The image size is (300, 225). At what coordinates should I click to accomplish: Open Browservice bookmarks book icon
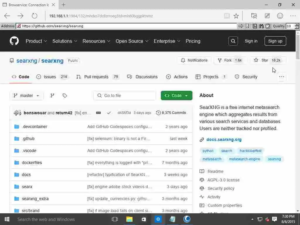(255, 26)
